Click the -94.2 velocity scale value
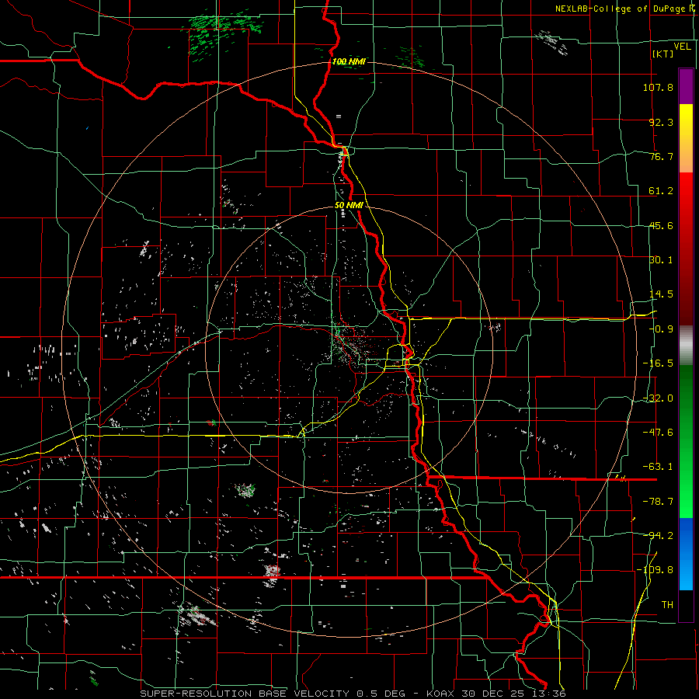Viewport: 699px width, 699px height. [658, 536]
